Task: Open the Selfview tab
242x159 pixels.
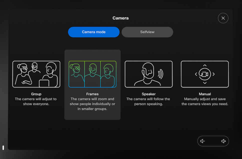Action: click(x=147, y=32)
